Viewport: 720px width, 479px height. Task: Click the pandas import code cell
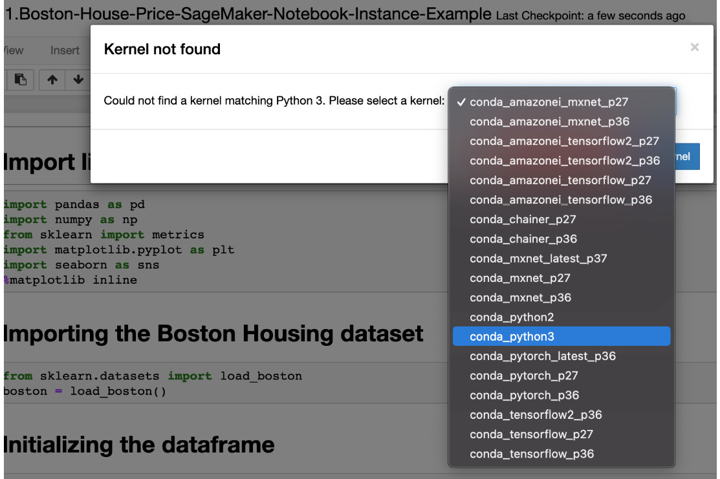225,242
